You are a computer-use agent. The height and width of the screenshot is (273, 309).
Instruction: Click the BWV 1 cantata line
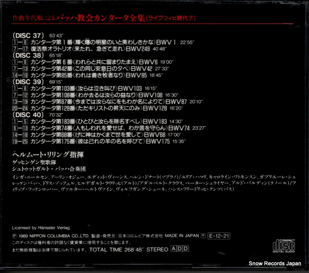pos(103,42)
